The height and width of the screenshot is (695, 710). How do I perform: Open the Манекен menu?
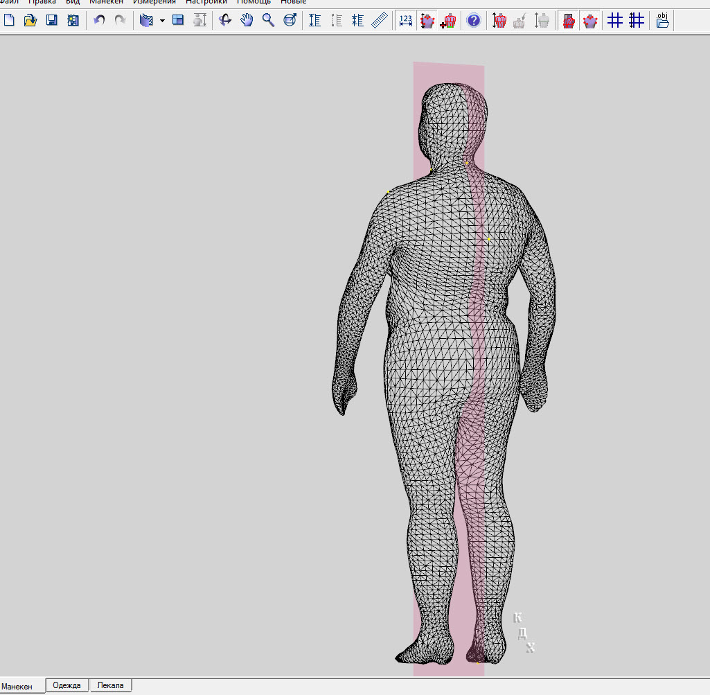point(106,2)
